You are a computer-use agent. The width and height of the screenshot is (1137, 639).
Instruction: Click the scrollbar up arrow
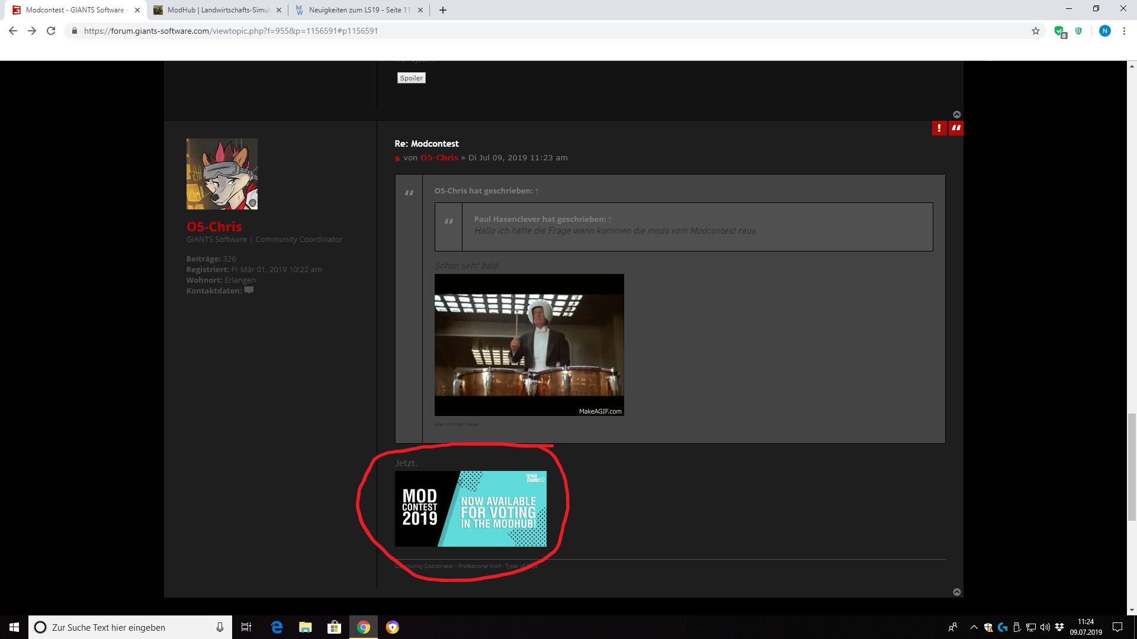(1132, 66)
